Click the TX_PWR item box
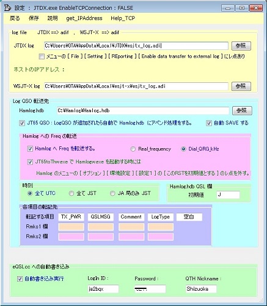267x306 pixels. click(71, 217)
